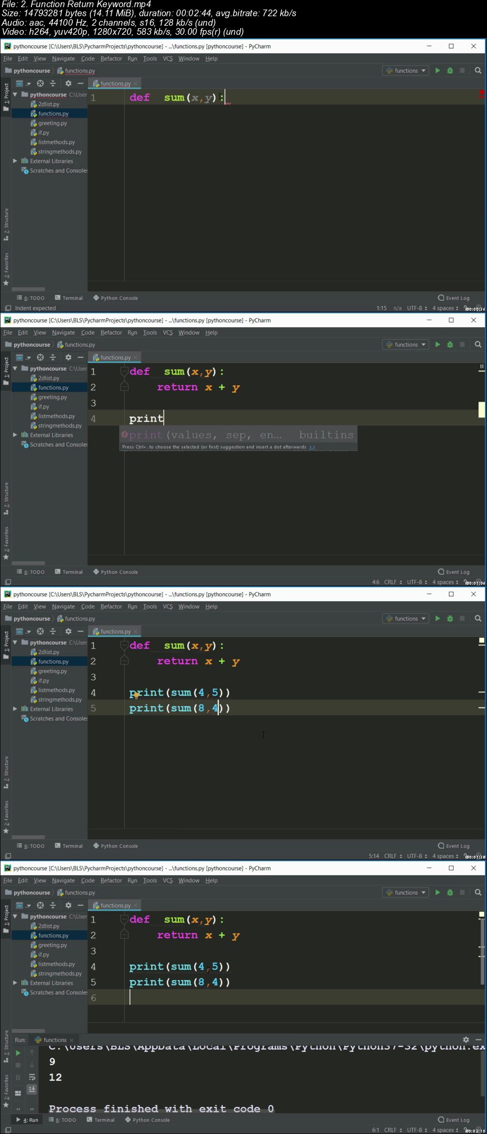The height and width of the screenshot is (1134, 487).
Task: Open greeting.py in the second frame project tree
Action: [x=49, y=397]
